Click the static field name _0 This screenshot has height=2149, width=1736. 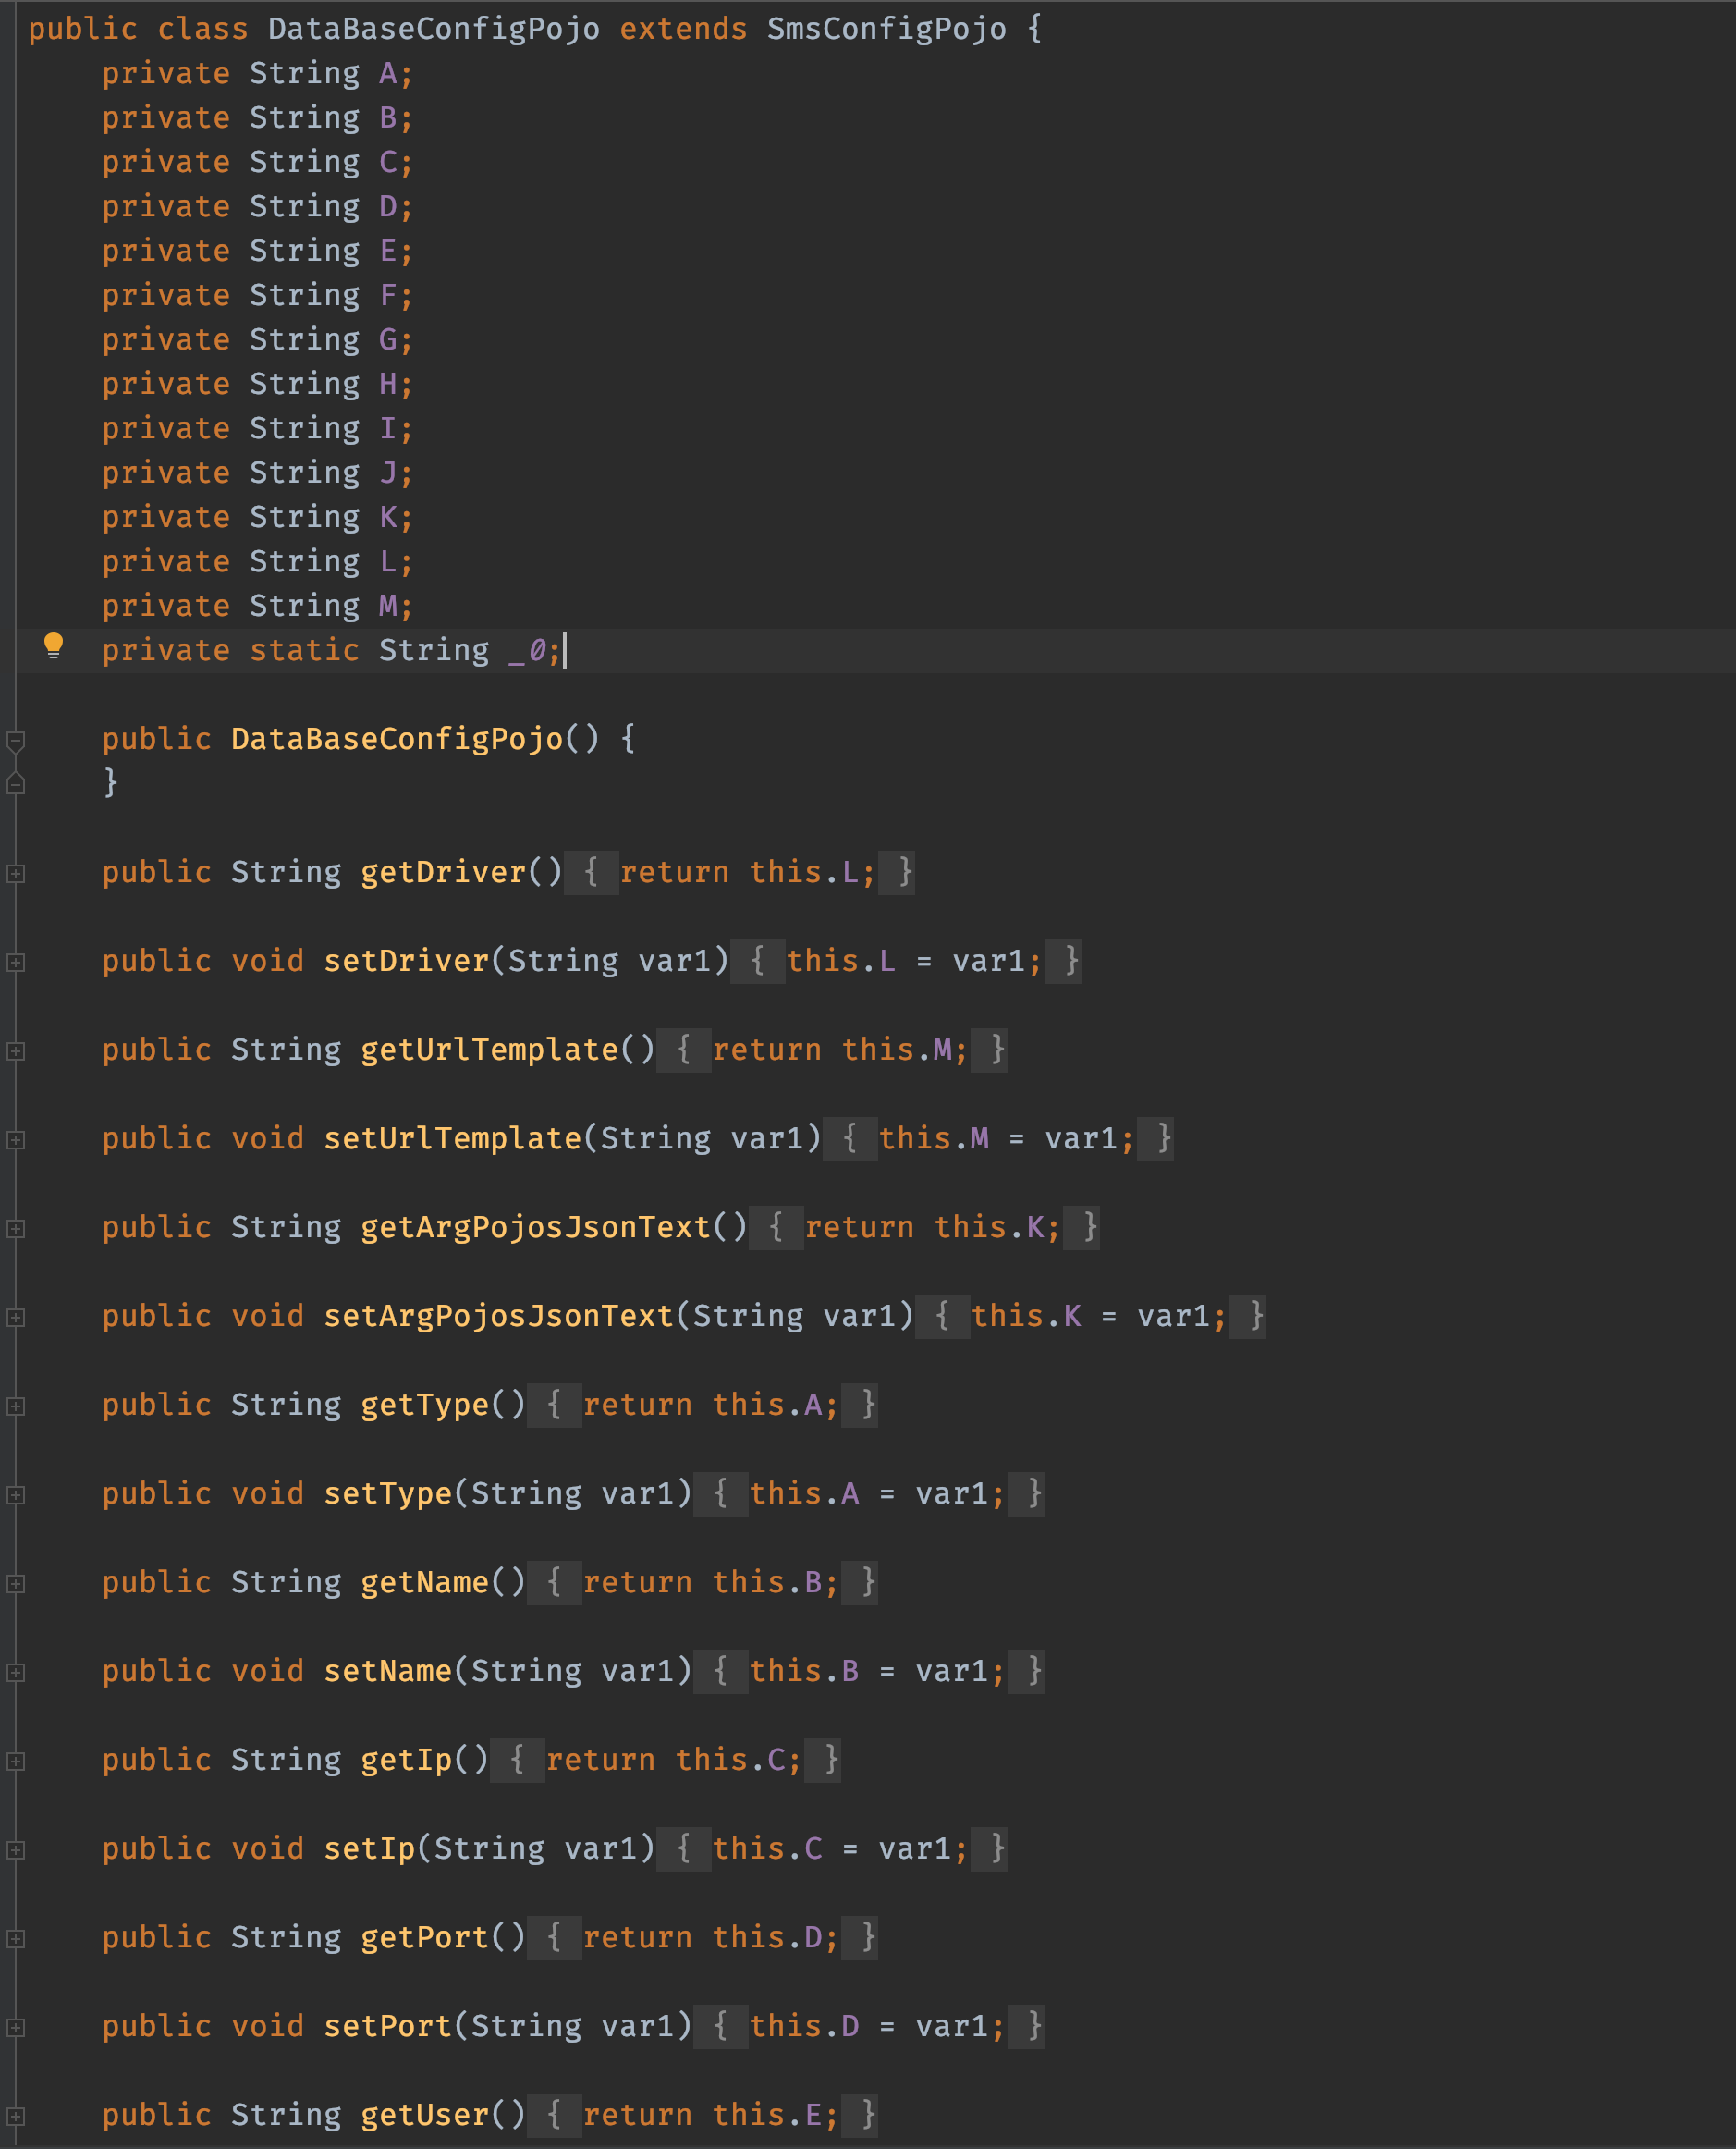tap(527, 651)
